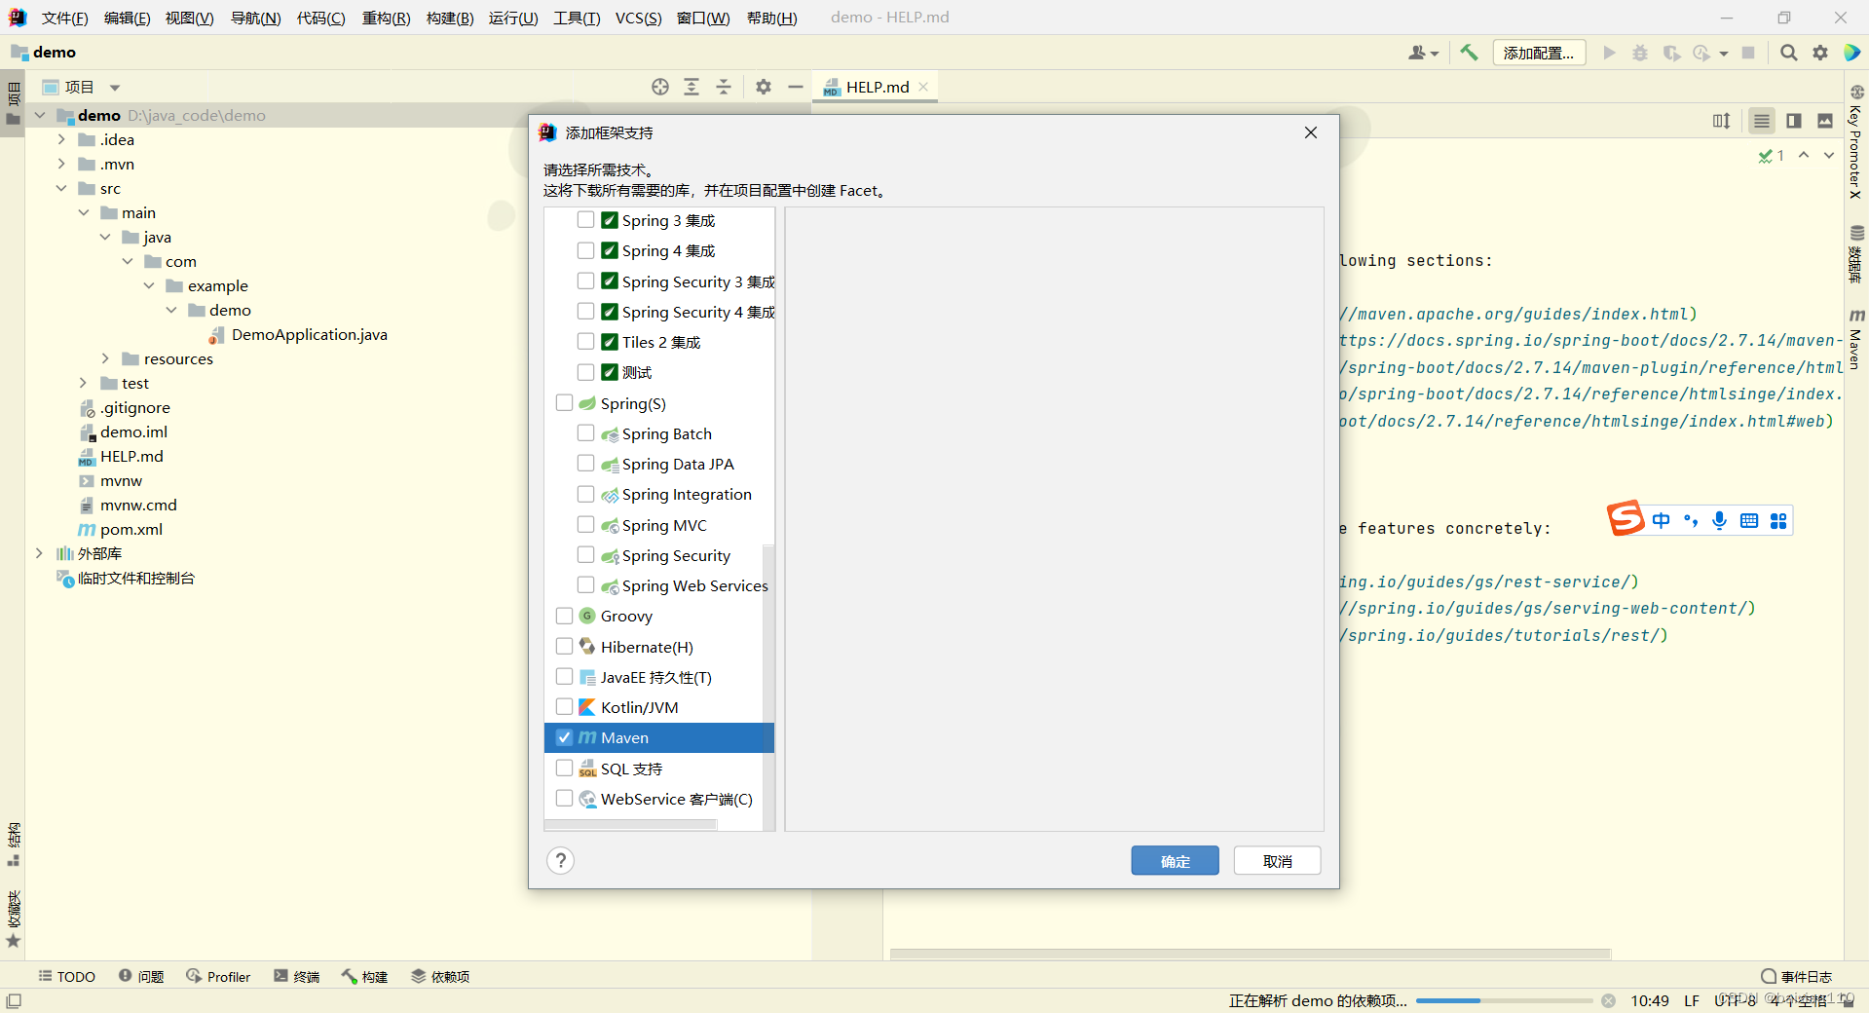Open IDE settings gear icon top right
1869x1013 pixels.
point(1820,53)
